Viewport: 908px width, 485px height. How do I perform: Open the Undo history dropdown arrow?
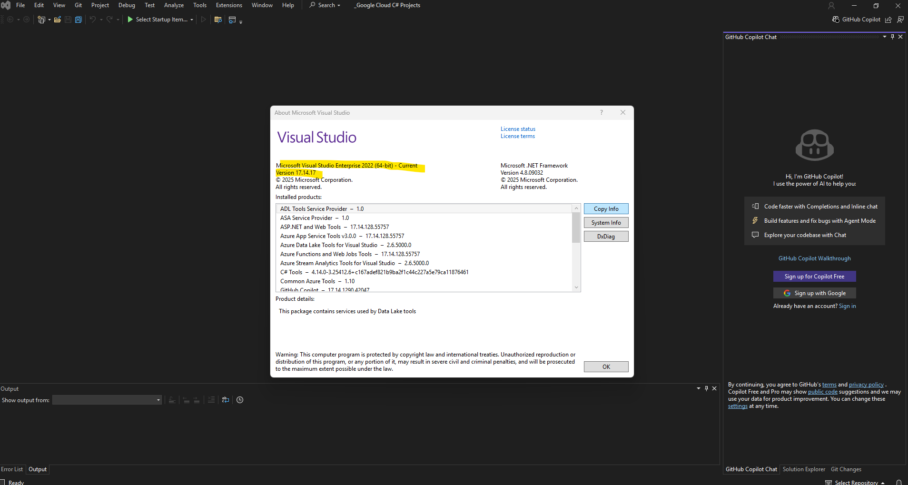click(101, 20)
